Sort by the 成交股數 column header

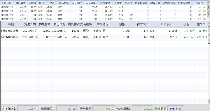(77, 3)
